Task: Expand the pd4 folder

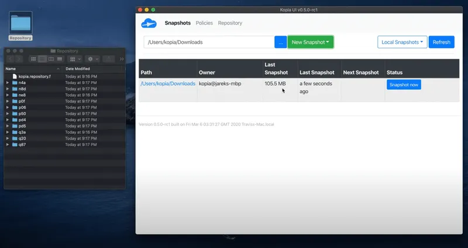Action: [8, 120]
